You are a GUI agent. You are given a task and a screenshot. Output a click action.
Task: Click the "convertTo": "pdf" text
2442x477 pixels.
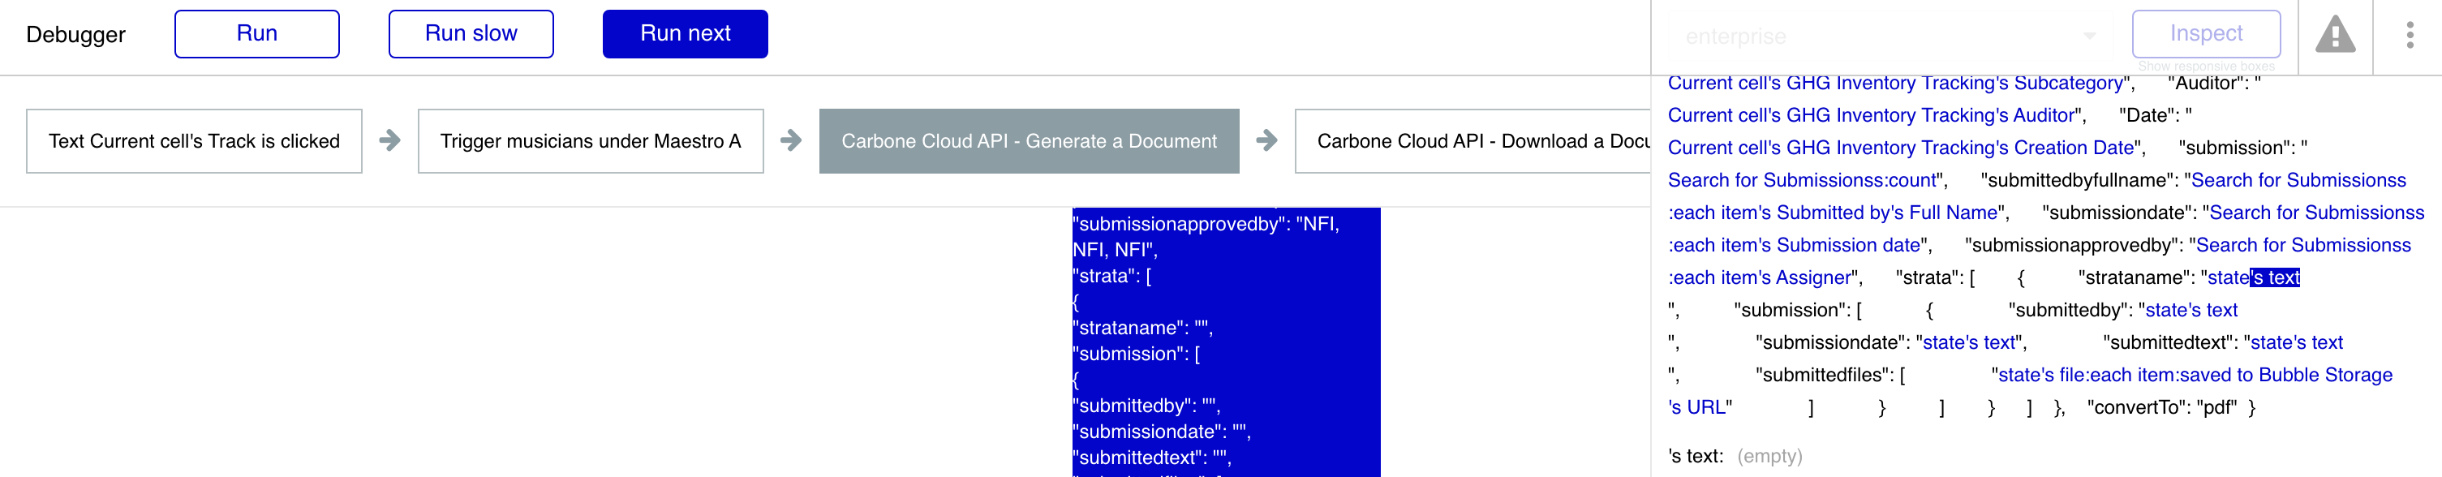2162,408
